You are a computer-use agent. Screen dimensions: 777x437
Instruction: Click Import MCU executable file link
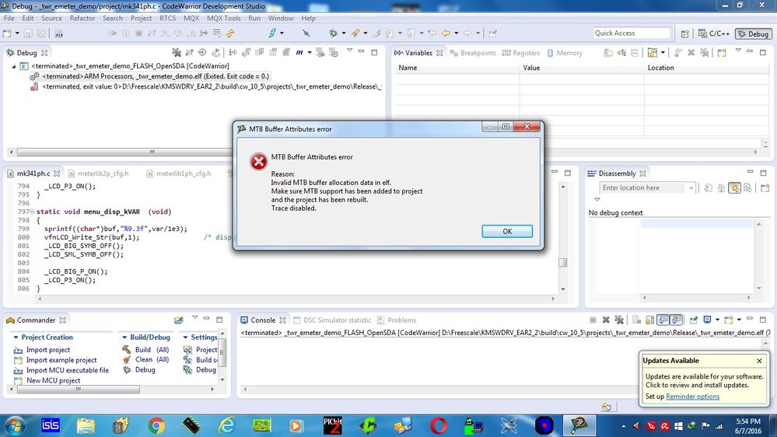click(67, 370)
